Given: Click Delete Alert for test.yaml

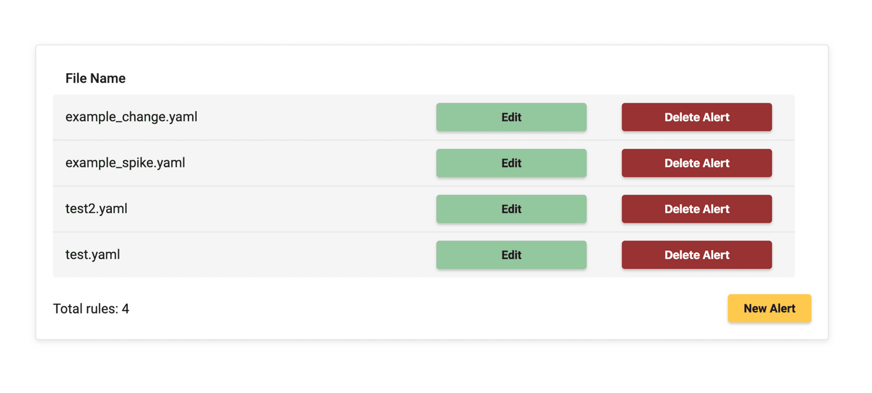Looking at the screenshot, I should pyautogui.click(x=696, y=255).
